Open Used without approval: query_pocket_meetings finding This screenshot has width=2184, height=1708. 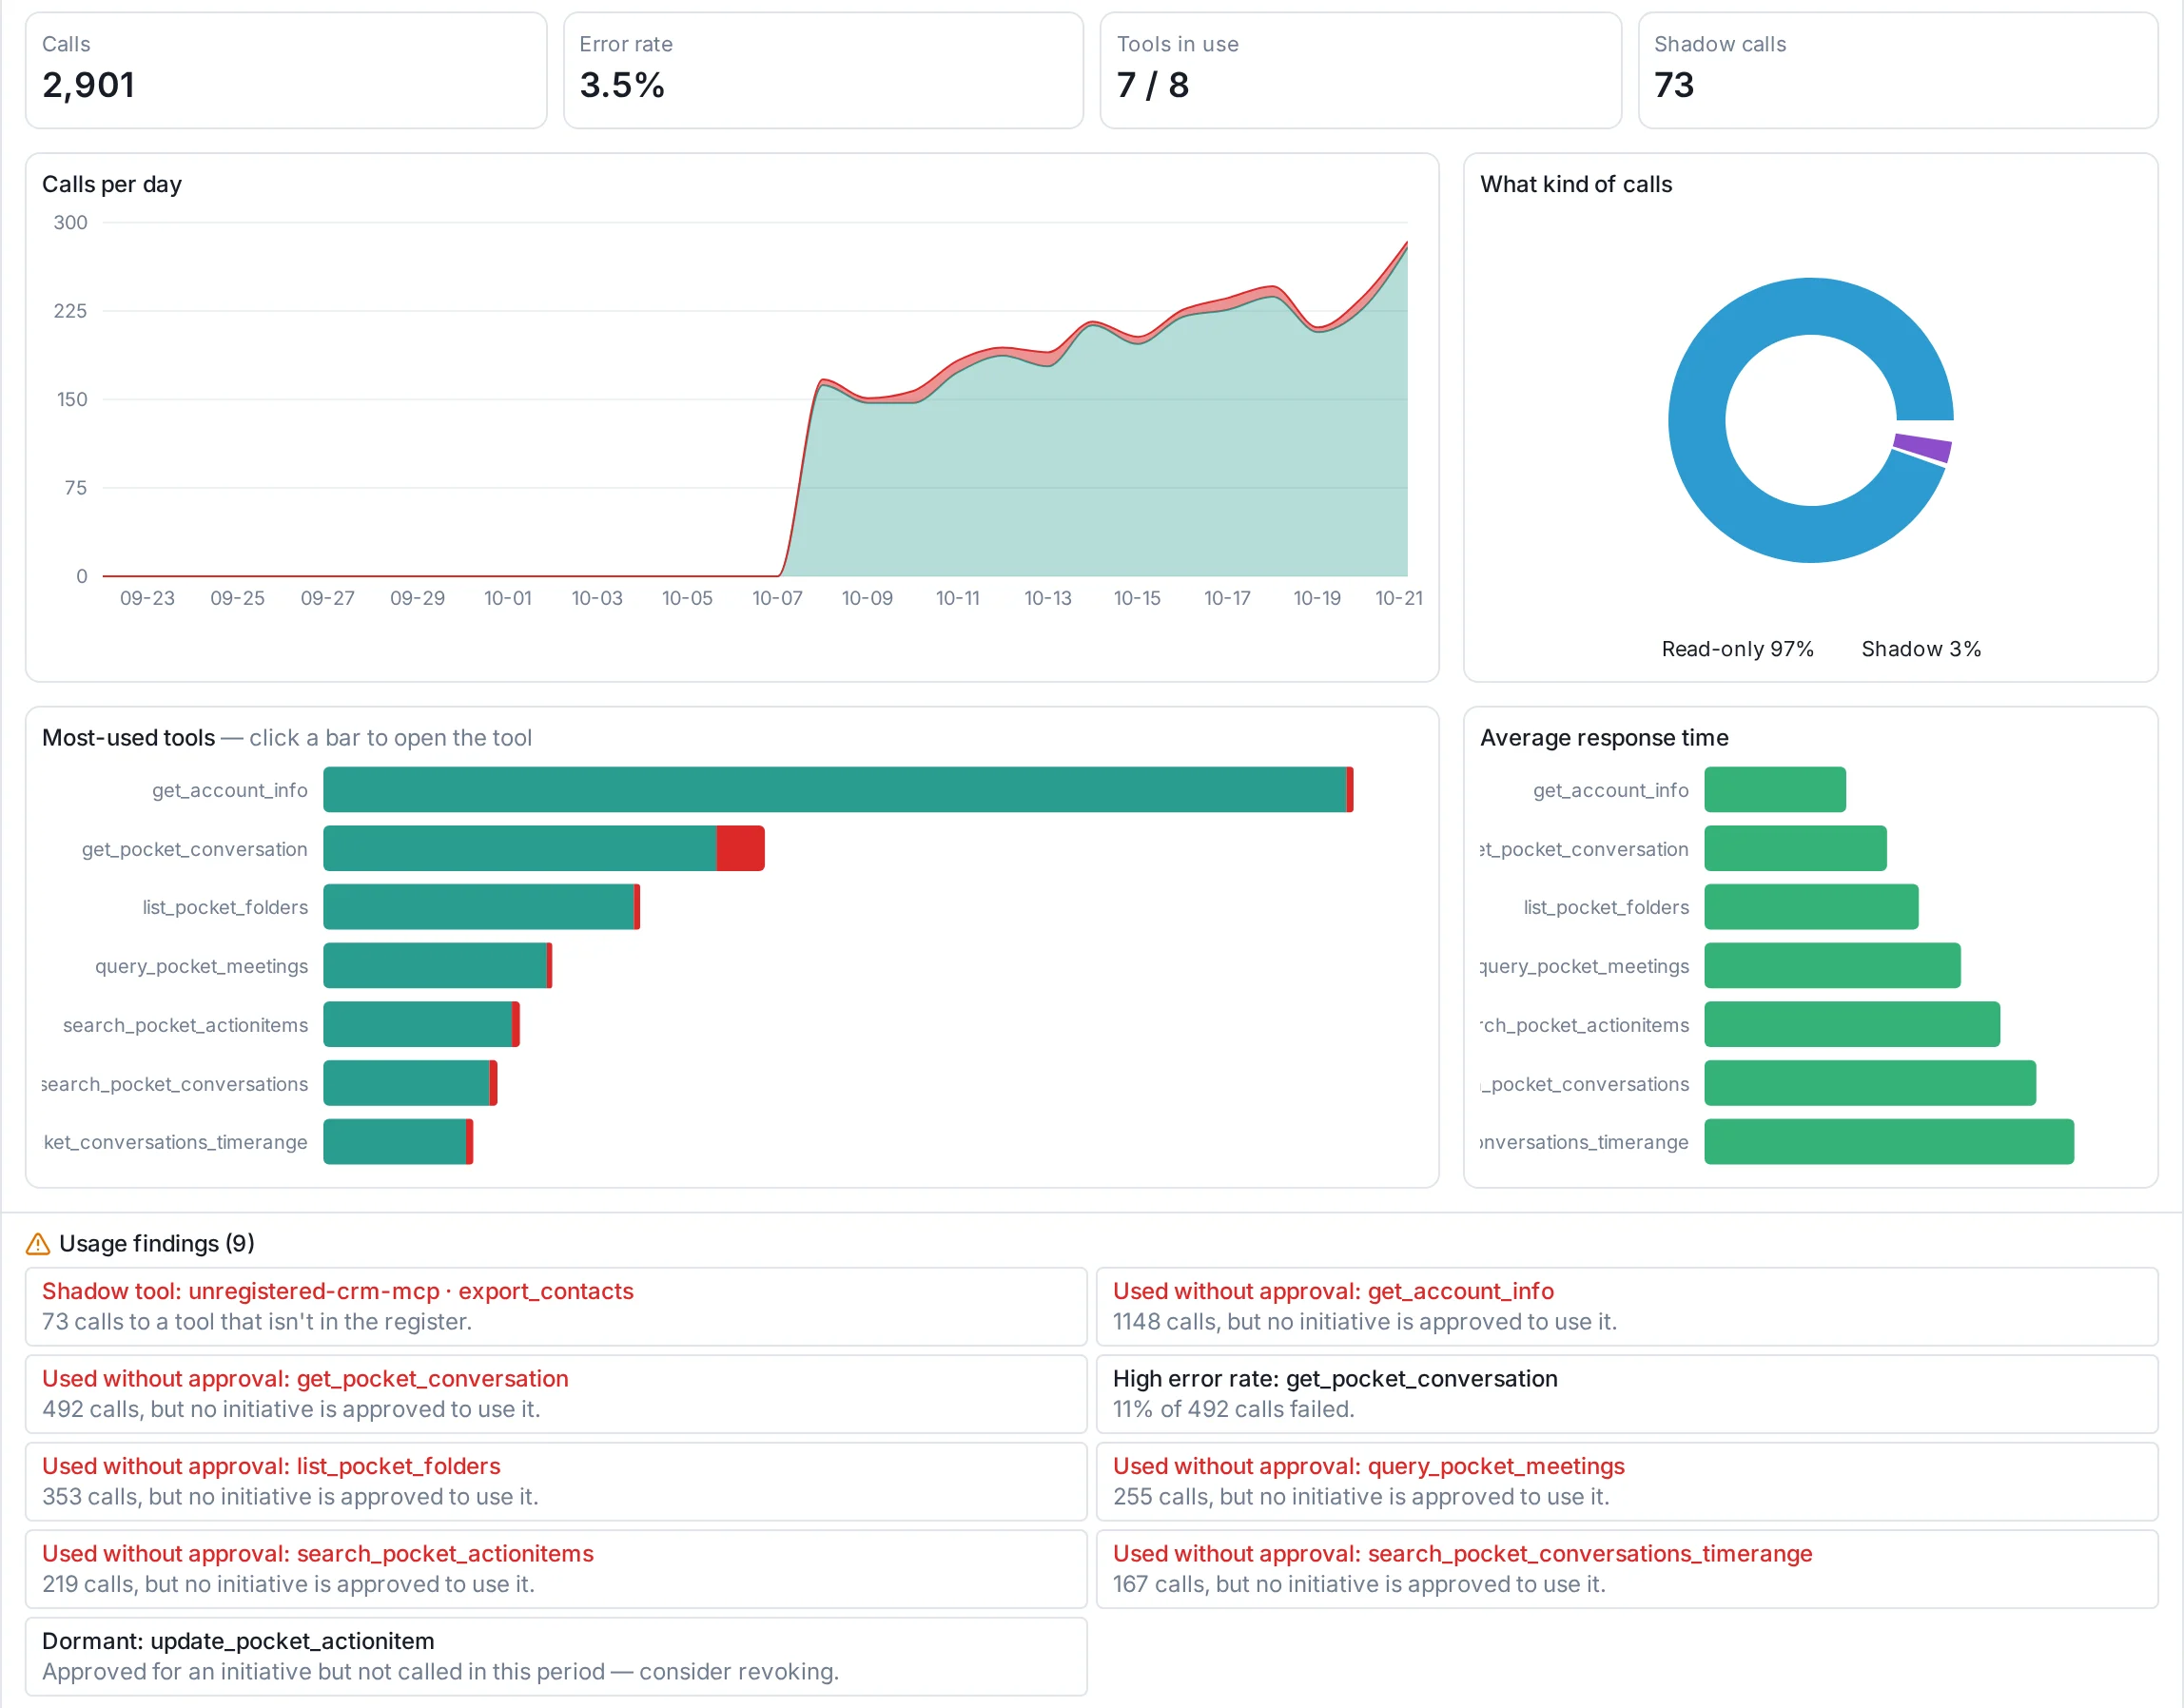coord(1627,1481)
